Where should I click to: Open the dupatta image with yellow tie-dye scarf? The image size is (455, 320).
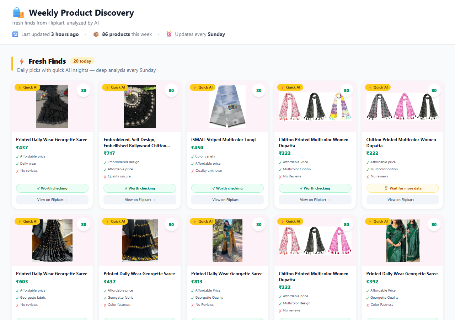(315, 107)
